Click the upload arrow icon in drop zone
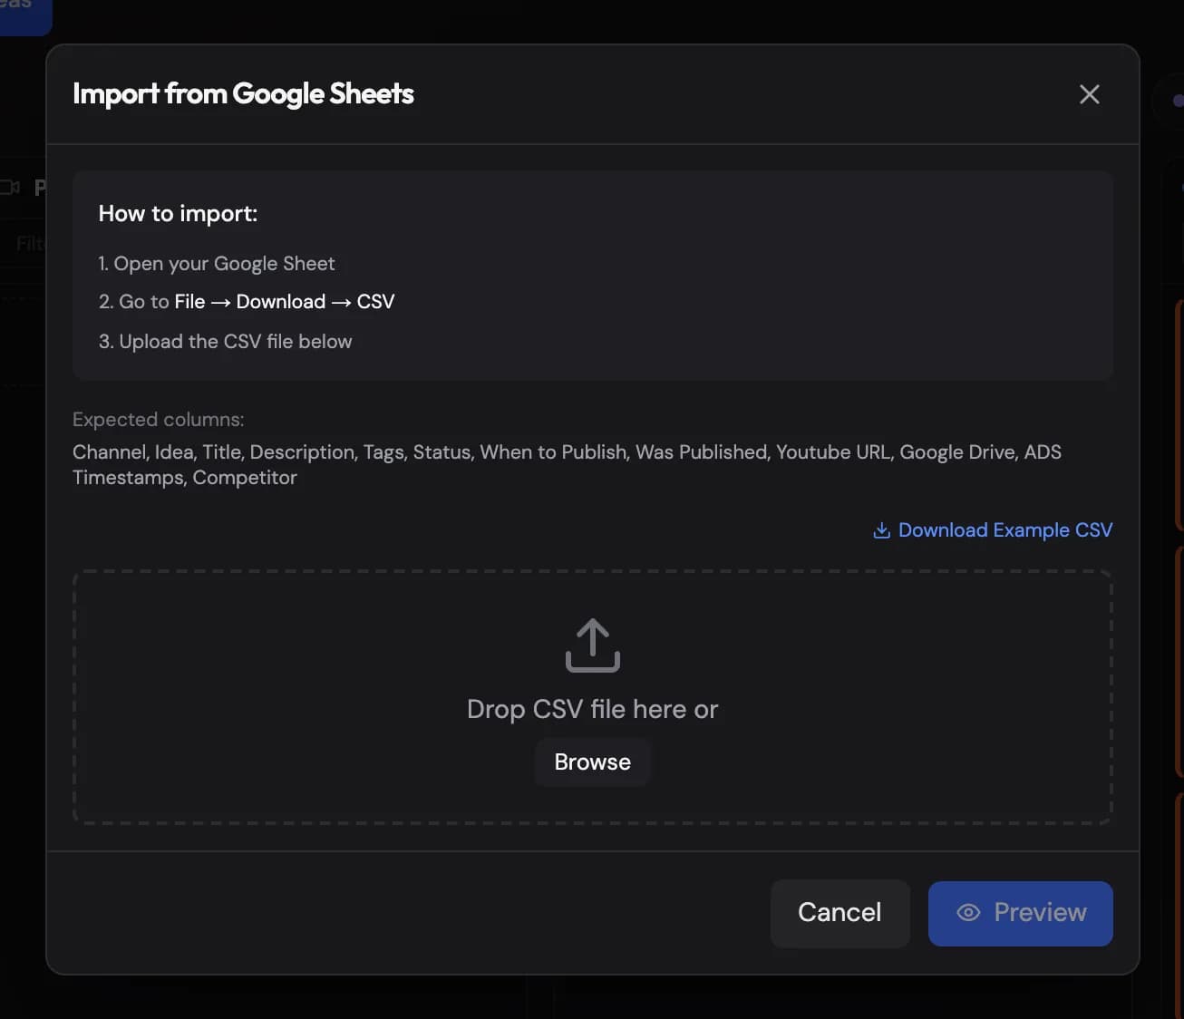Image resolution: width=1184 pixels, height=1019 pixels. pyautogui.click(x=593, y=645)
